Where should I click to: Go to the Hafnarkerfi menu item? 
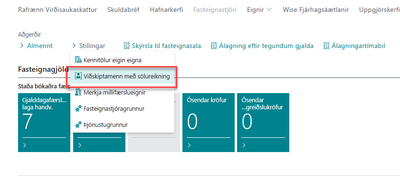[166, 10]
